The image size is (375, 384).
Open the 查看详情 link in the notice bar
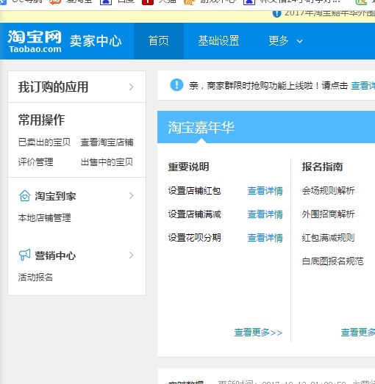point(362,86)
